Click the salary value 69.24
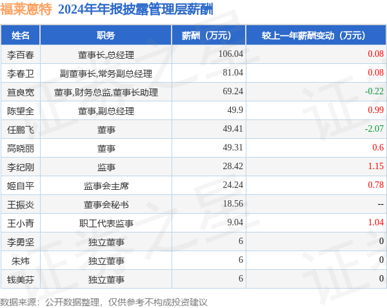 [233, 91]
